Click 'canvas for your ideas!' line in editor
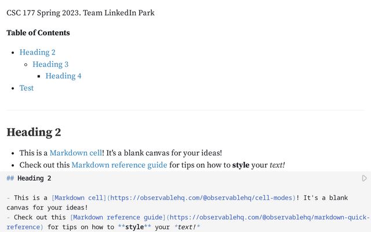Screen dimensions: 371x232 tap(47, 208)
